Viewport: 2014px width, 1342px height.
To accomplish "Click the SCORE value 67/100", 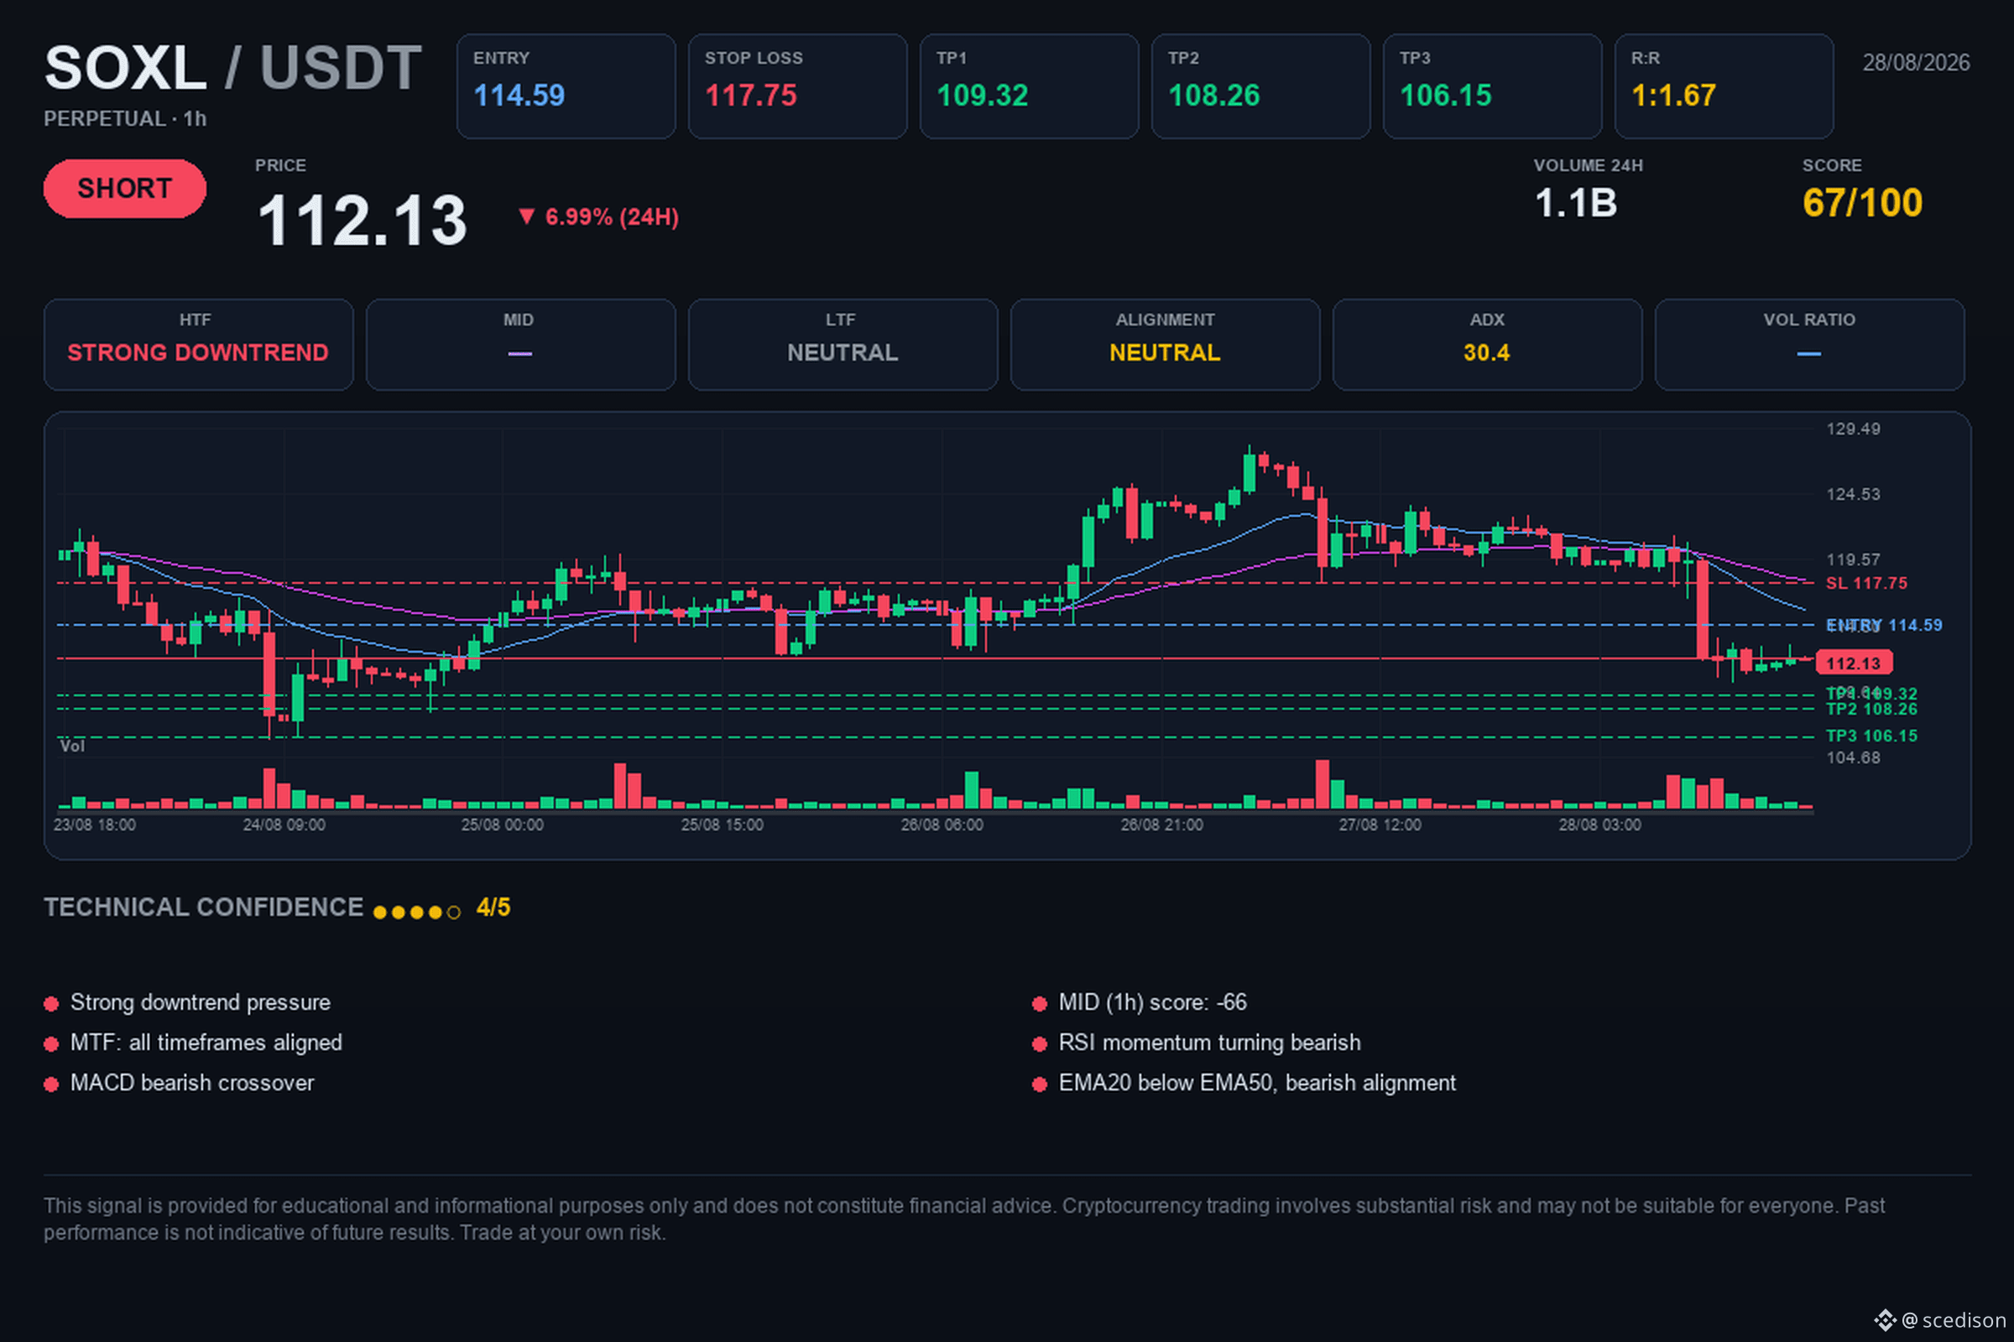I will (x=1862, y=204).
